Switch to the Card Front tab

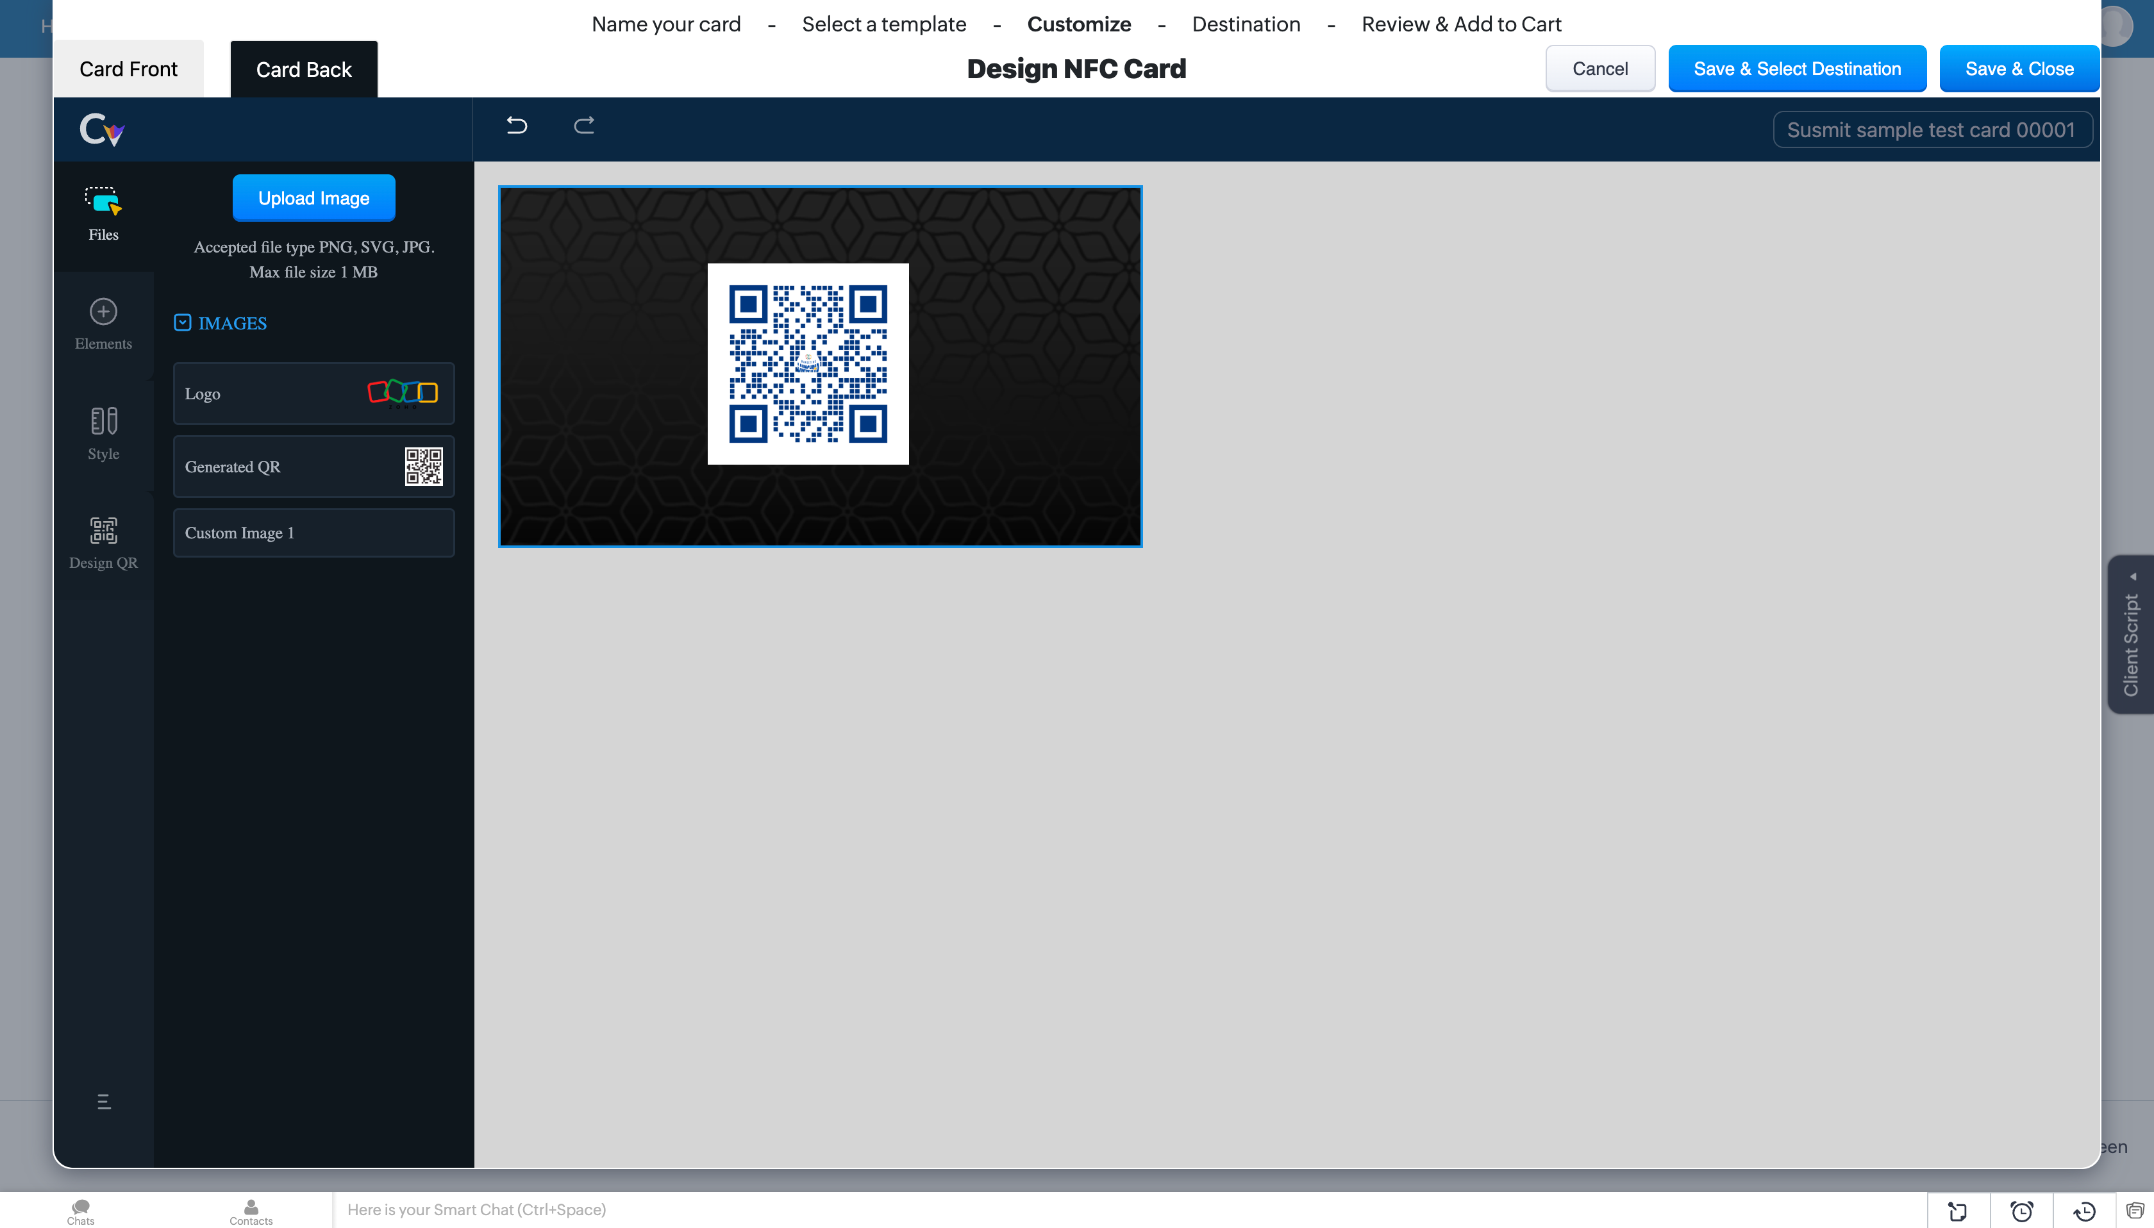pyautogui.click(x=128, y=69)
